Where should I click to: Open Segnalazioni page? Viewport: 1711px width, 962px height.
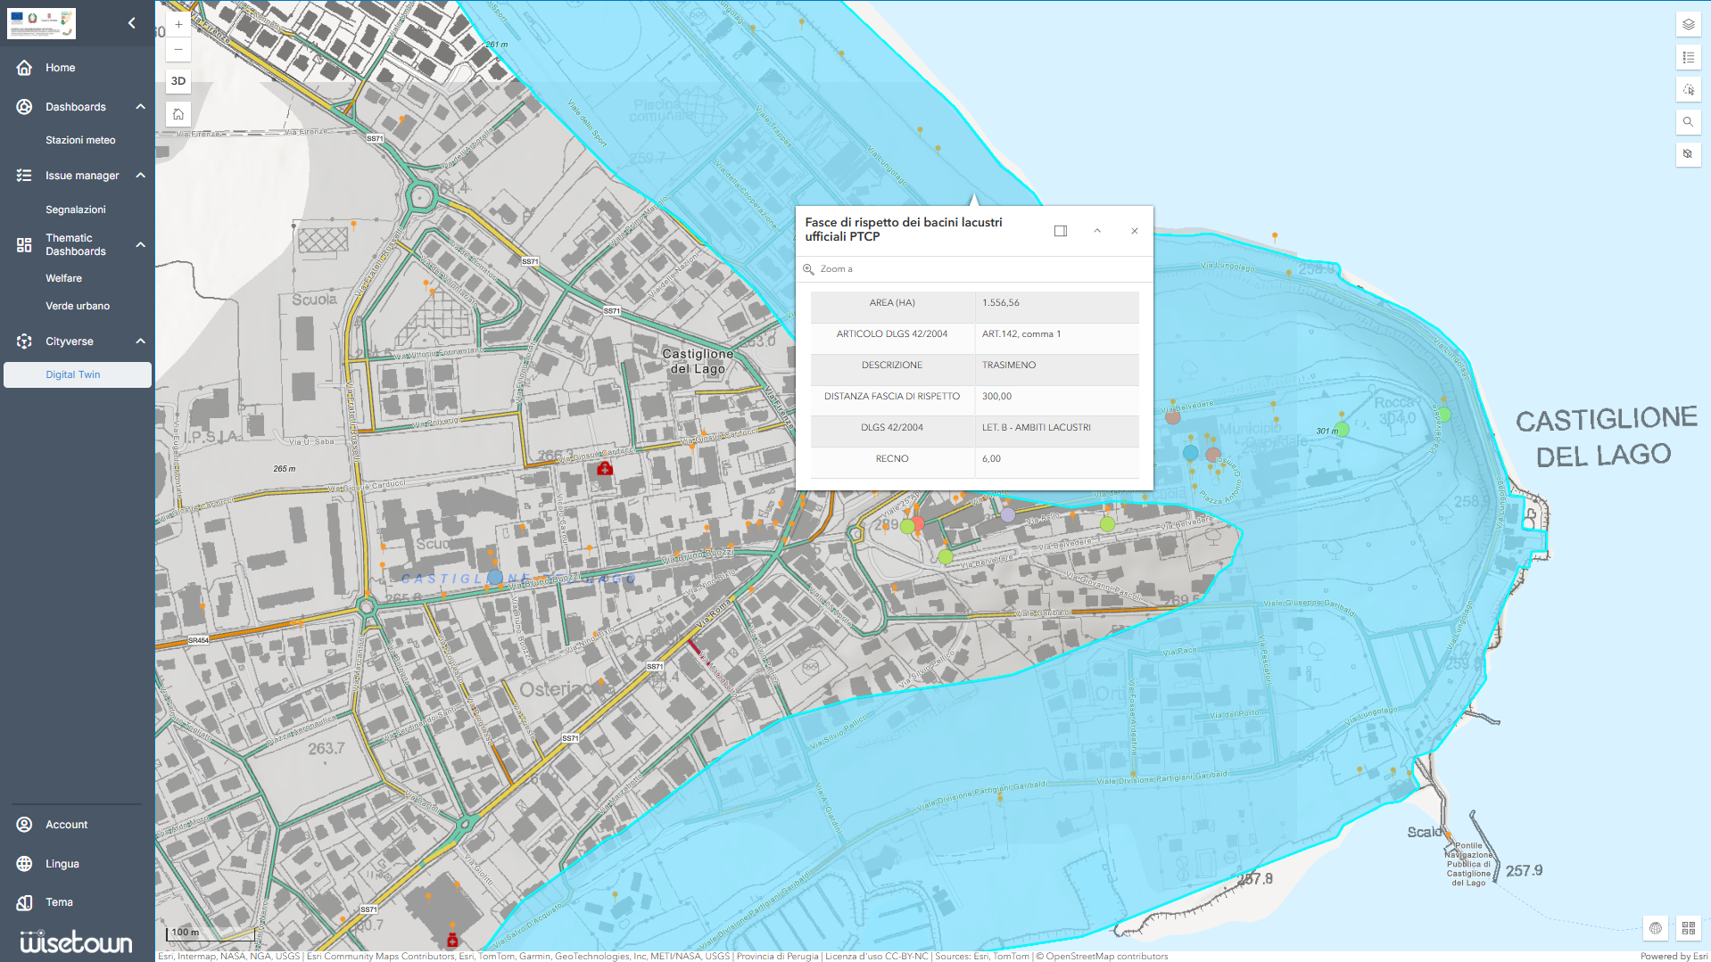pyautogui.click(x=76, y=210)
